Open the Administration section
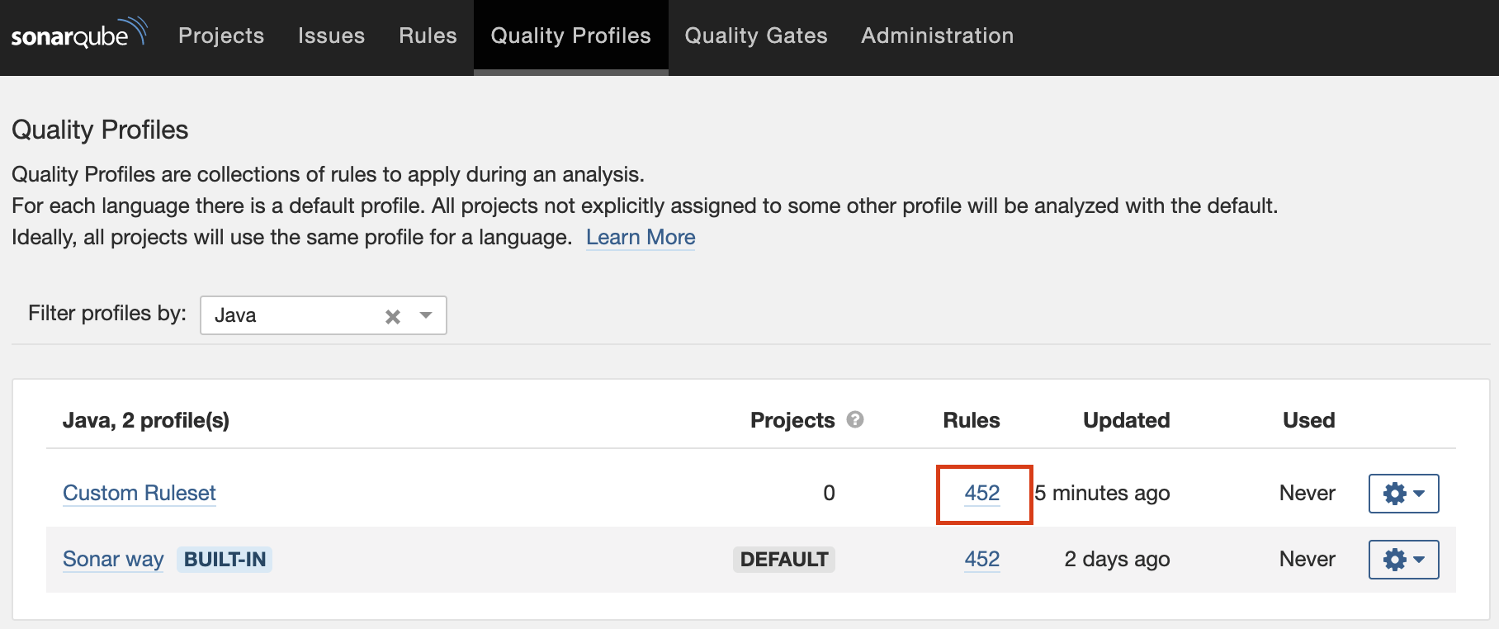This screenshot has width=1499, height=629. [x=937, y=35]
